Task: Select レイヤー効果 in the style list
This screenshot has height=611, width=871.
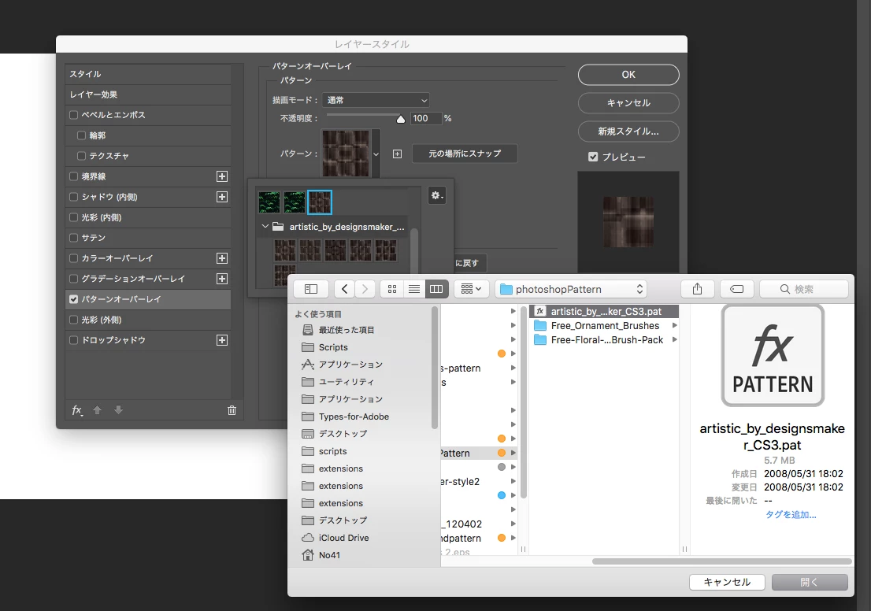Action: point(148,94)
